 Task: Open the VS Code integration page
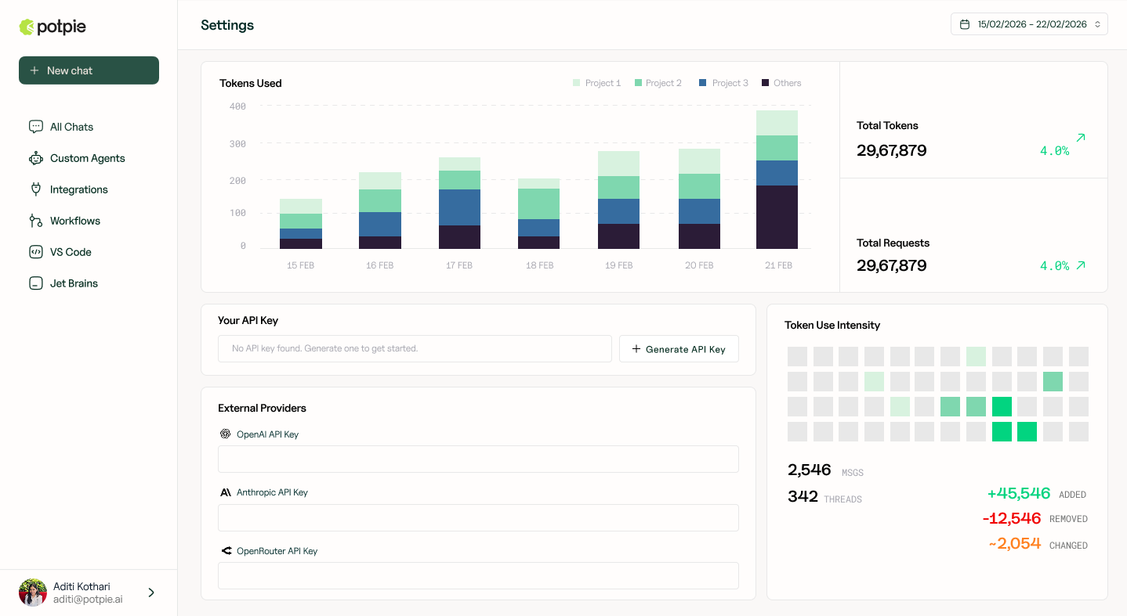tap(71, 251)
